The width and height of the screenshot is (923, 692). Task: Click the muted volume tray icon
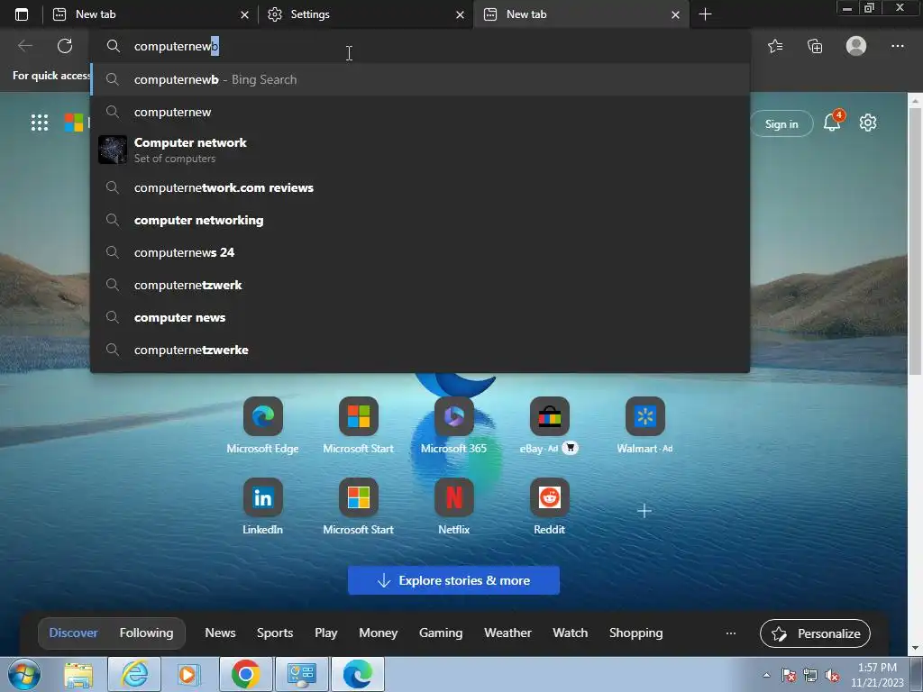pos(832,675)
